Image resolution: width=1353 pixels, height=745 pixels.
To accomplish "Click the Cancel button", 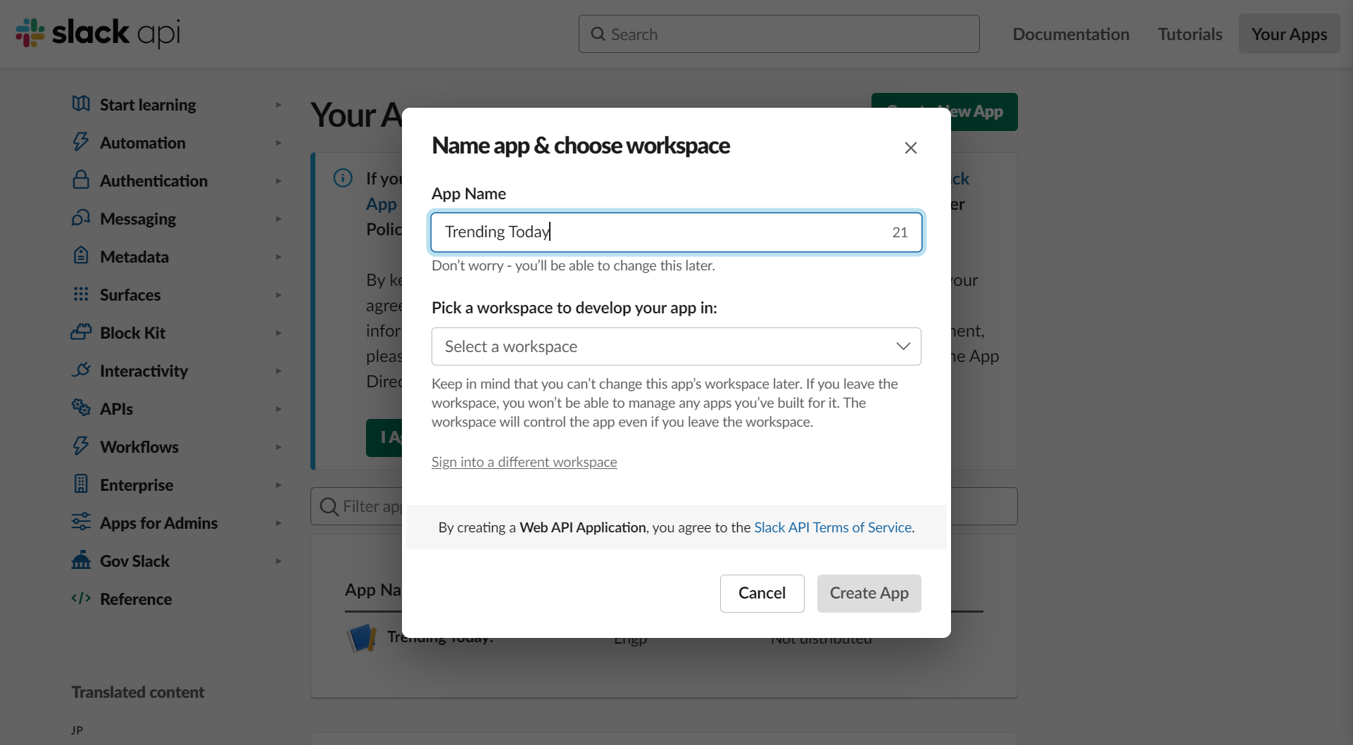I will [762, 594].
